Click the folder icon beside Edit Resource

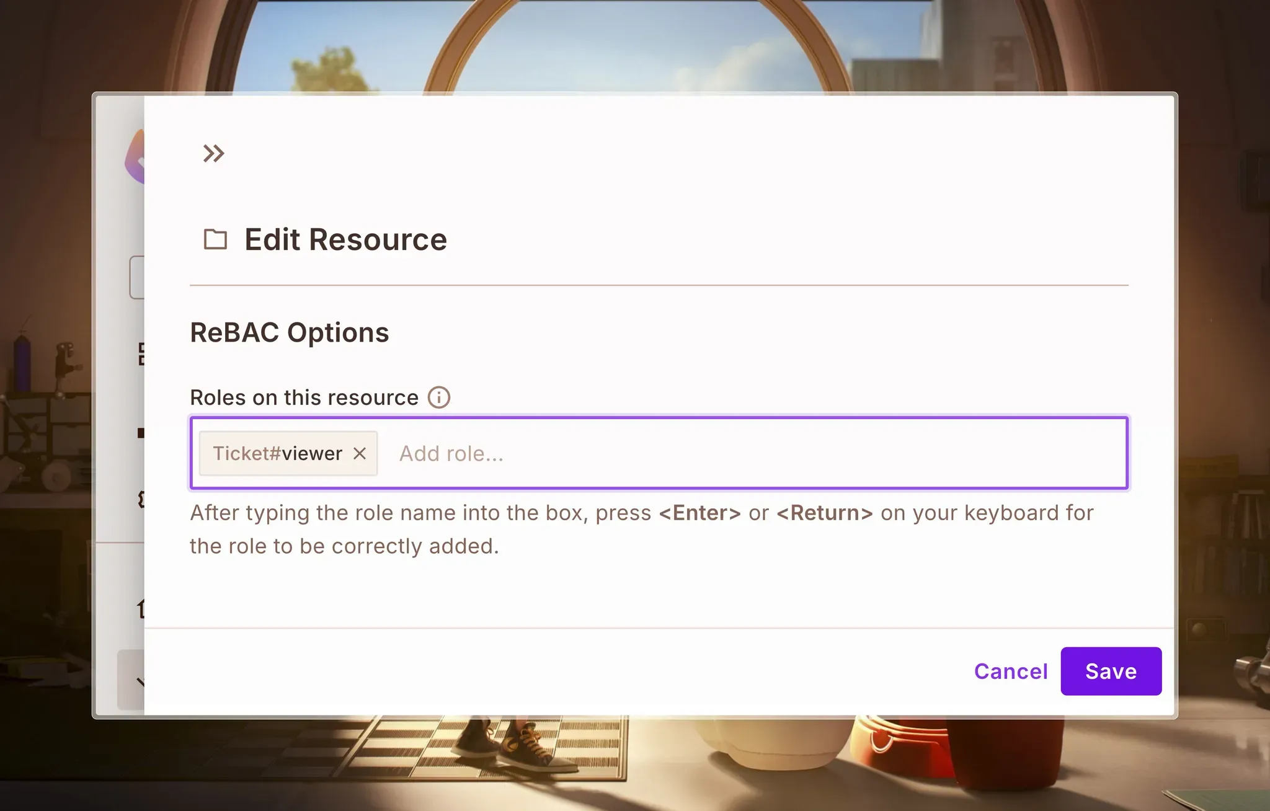coord(215,239)
